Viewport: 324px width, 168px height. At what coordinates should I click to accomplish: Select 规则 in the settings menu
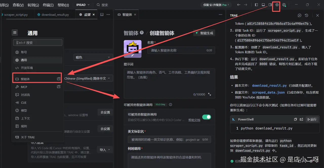point(37,126)
